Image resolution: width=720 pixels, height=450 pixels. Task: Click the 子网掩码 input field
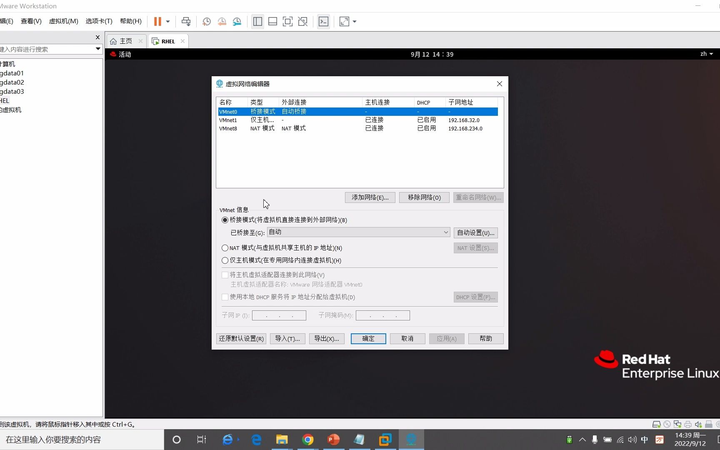click(383, 315)
